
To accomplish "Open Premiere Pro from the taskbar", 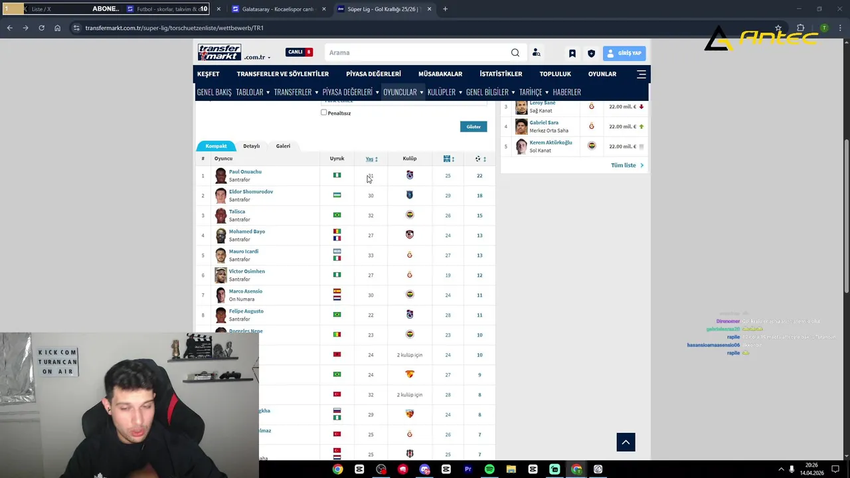I will [467, 469].
